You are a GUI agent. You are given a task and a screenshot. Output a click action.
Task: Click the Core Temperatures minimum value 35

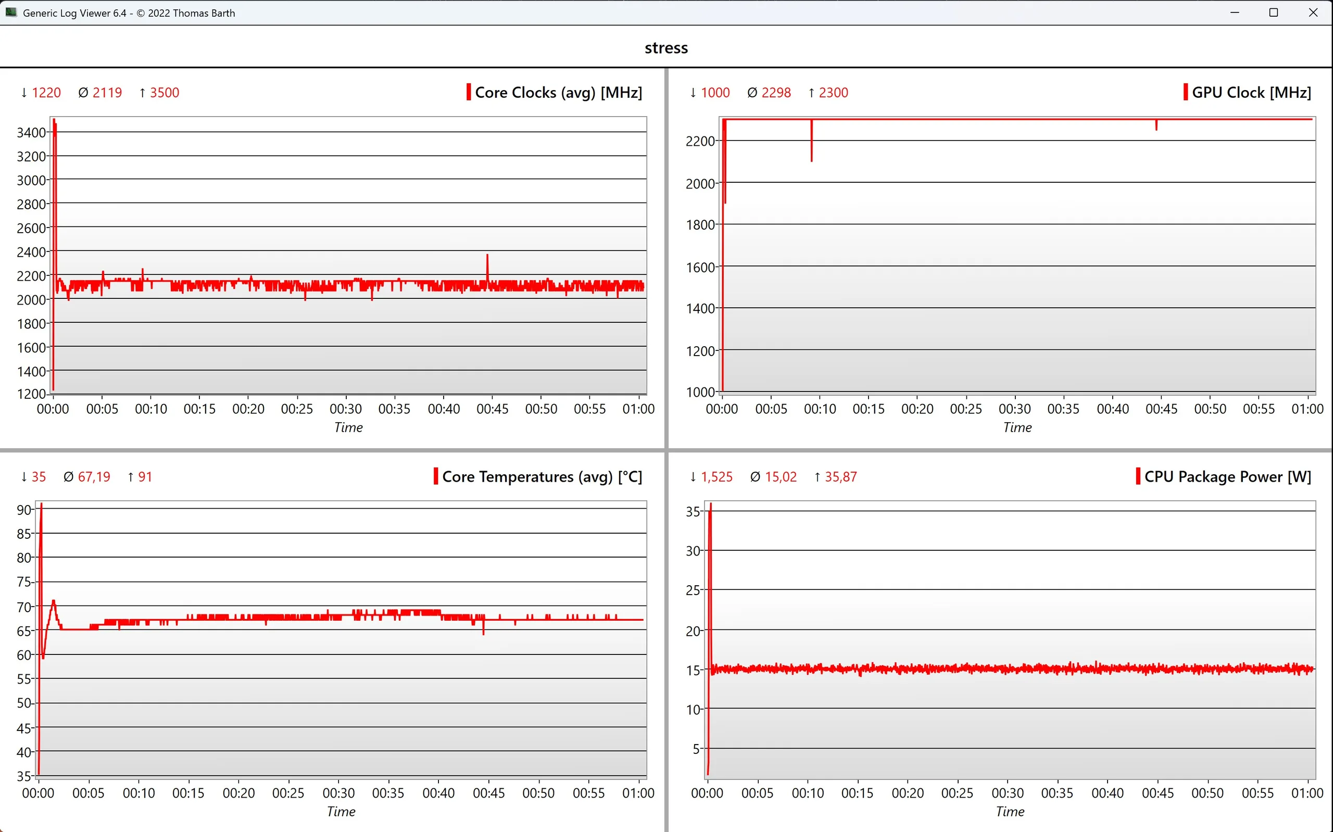[39, 476]
